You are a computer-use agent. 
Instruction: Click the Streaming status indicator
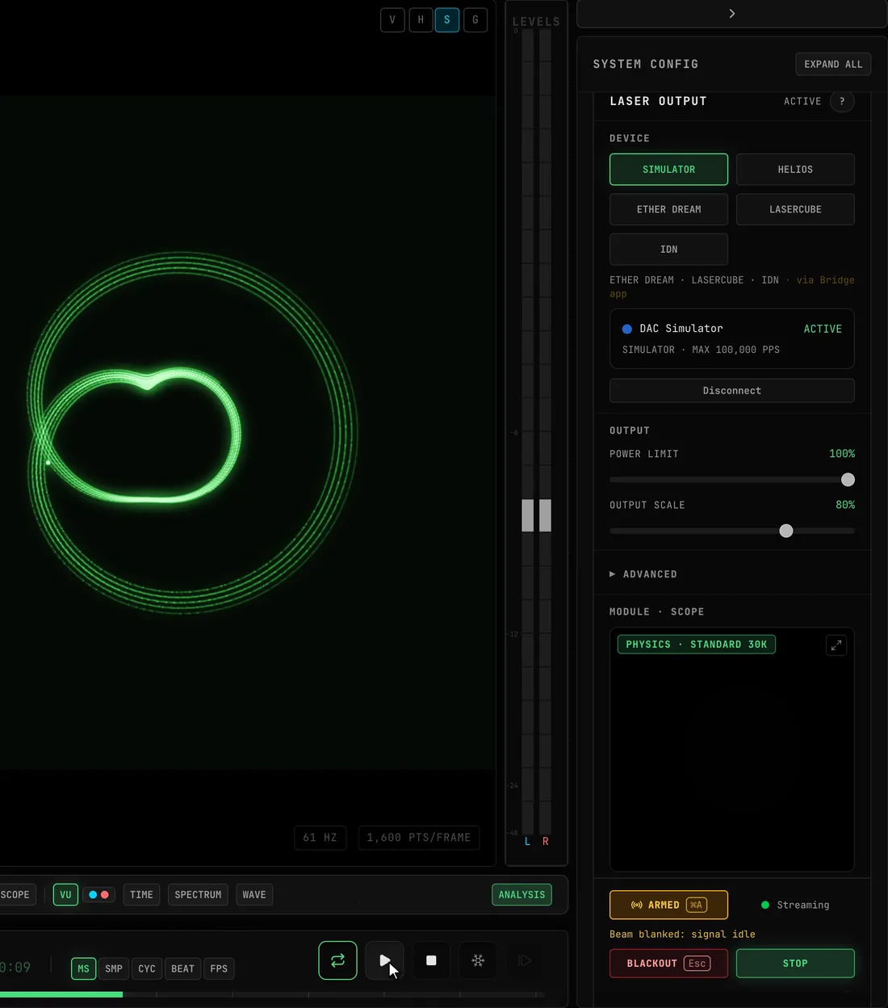click(x=795, y=905)
